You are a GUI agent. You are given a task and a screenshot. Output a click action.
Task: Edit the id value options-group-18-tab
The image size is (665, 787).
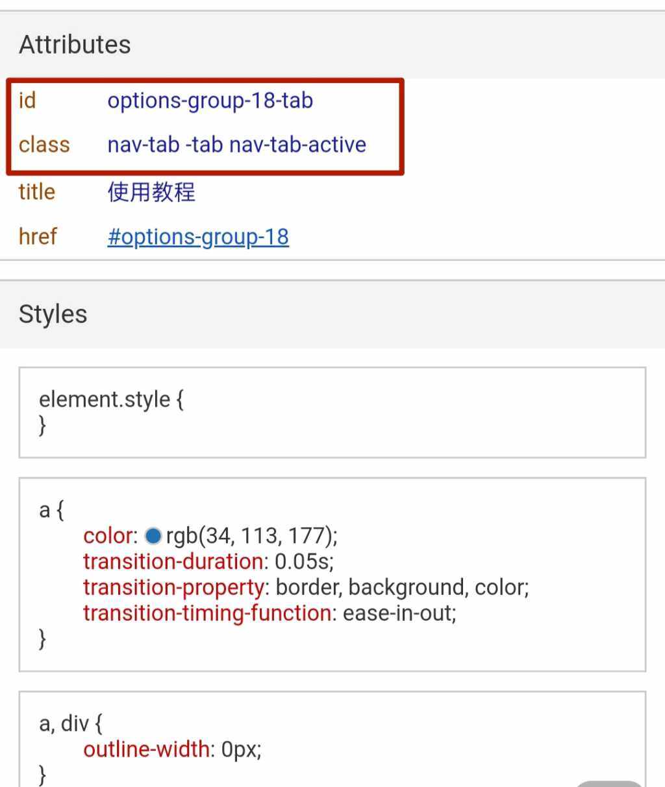(210, 101)
